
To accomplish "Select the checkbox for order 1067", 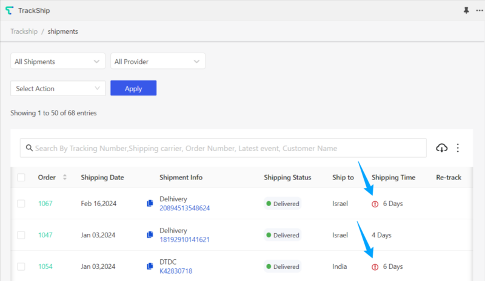I will click(x=21, y=204).
